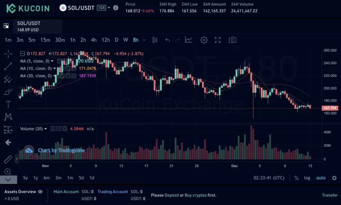Image resolution: width=341 pixels, height=205 pixels.
Task: Open MA 30 indicator settings gear
Action: 68,76
